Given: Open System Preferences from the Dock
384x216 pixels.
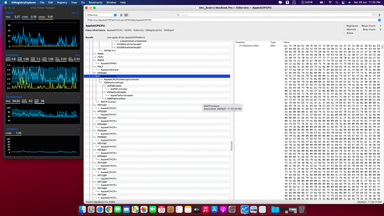Looking at the screenshot, I should click(232, 209).
